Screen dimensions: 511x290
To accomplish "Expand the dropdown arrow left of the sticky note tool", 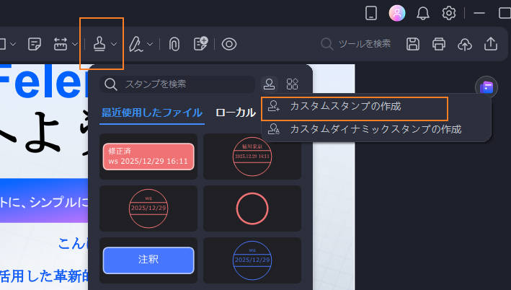I will (x=13, y=44).
